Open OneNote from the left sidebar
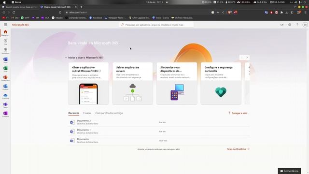Image resolution: width=309 pixels, height=174 pixels. coord(5,114)
